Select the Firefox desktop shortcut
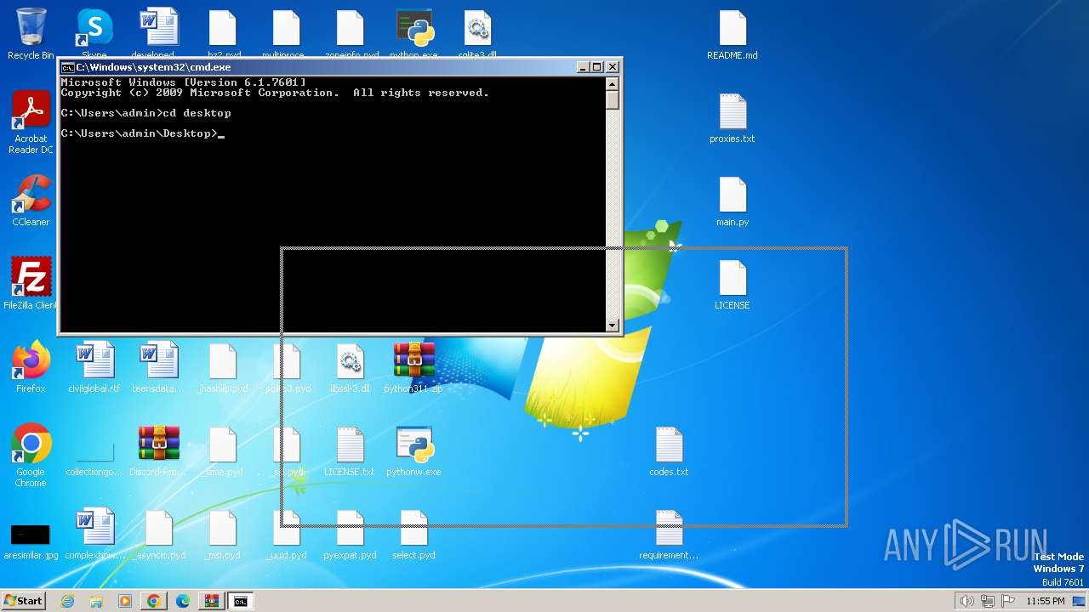 [31, 367]
